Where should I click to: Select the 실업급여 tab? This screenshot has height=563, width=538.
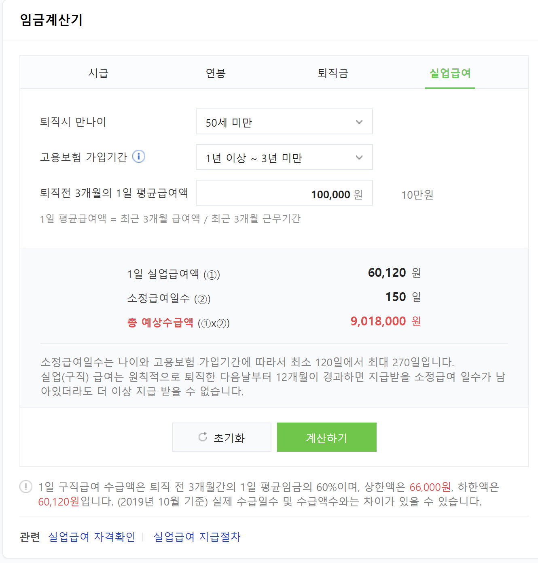(x=450, y=73)
